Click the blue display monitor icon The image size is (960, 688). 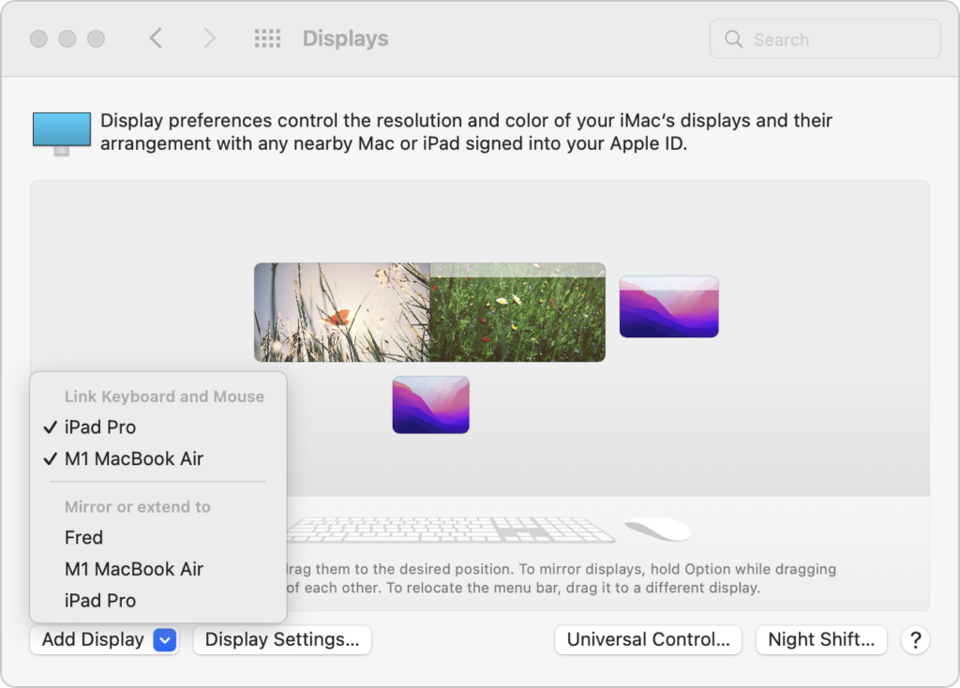click(61, 133)
